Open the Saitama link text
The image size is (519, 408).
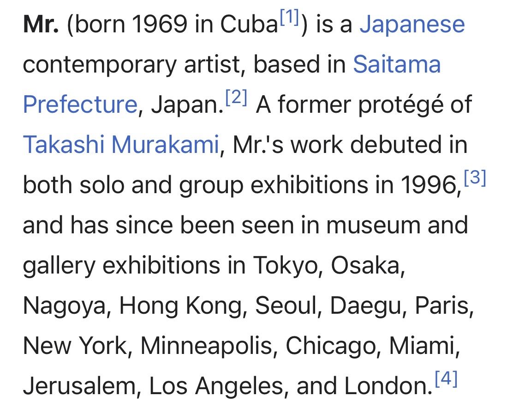[x=397, y=64]
